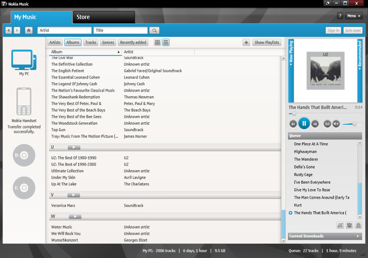Toggle the equalizer button in player
The height and width of the screenshot is (258, 368).
coord(327,124)
